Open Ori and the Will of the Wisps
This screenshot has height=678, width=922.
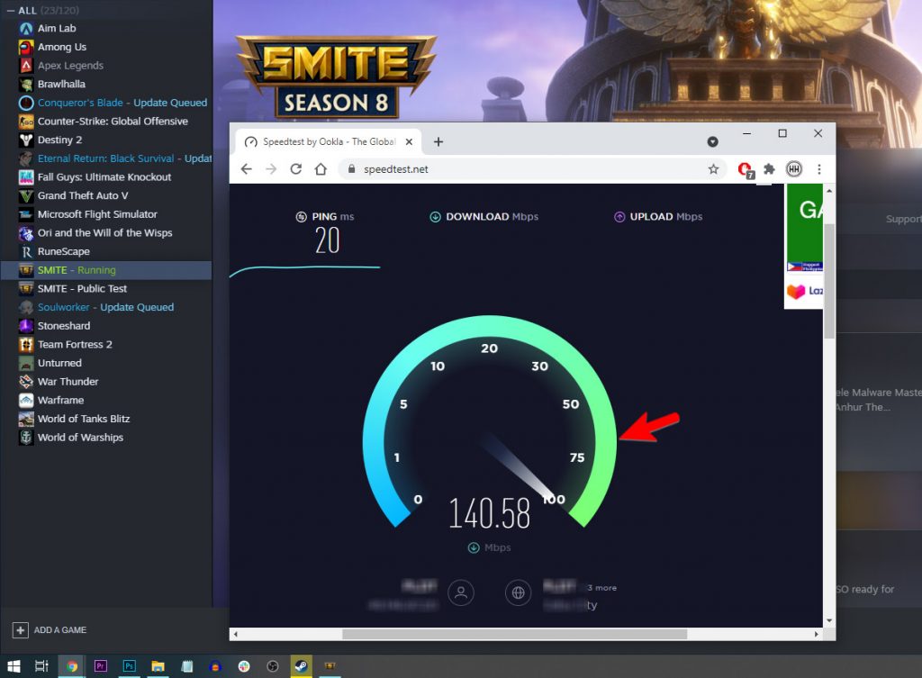click(104, 233)
